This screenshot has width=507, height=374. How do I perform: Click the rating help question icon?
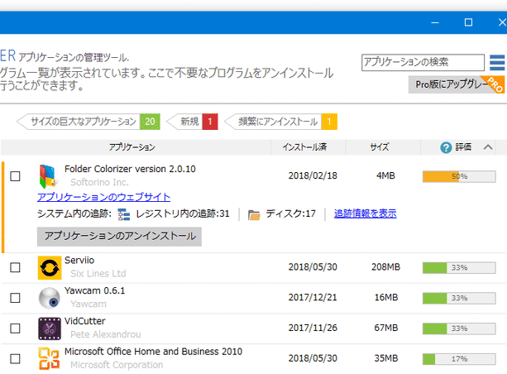click(x=446, y=147)
